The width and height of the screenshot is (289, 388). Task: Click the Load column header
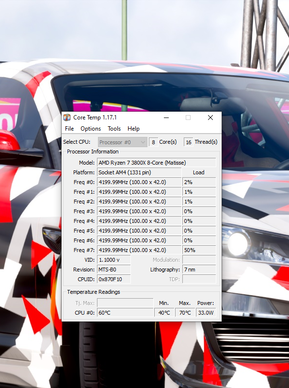point(199,172)
